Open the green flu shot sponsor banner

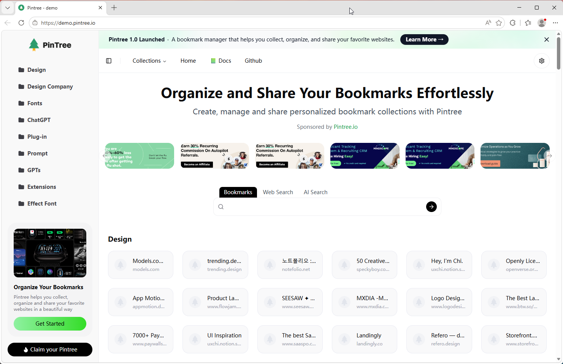tap(140, 156)
